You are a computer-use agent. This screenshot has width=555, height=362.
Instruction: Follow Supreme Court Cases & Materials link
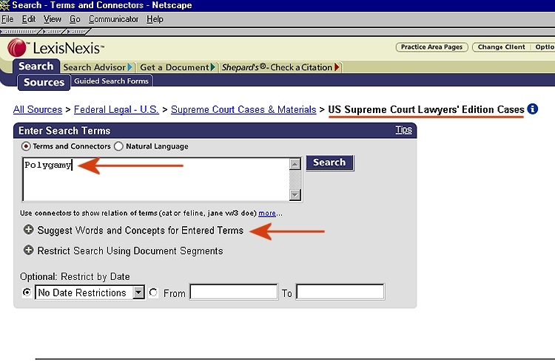point(243,109)
